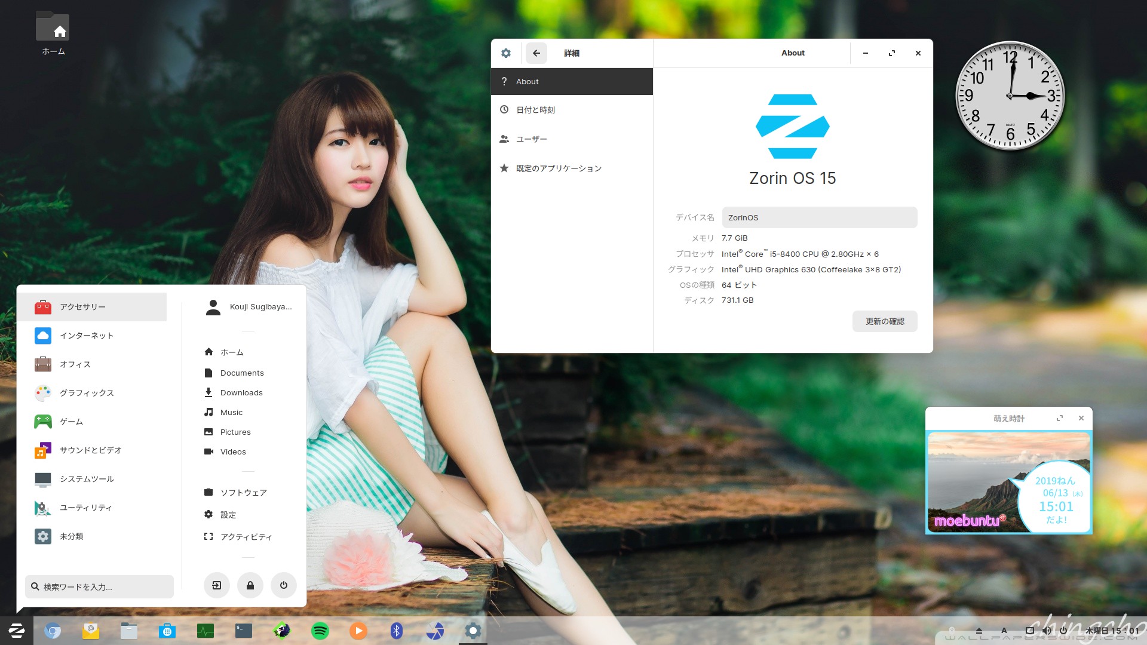Open Spotify from the taskbar
This screenshot has width=1147, height=645.
tap(320, 631)
